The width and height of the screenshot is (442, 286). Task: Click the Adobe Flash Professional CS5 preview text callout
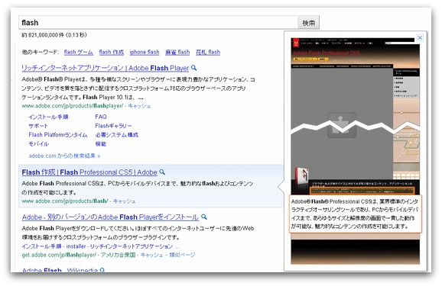click(355, 214)
